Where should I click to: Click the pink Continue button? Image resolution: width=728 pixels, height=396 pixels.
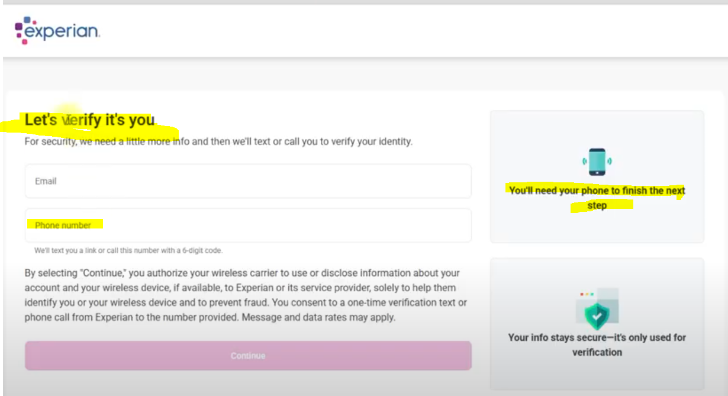(248, 356)
